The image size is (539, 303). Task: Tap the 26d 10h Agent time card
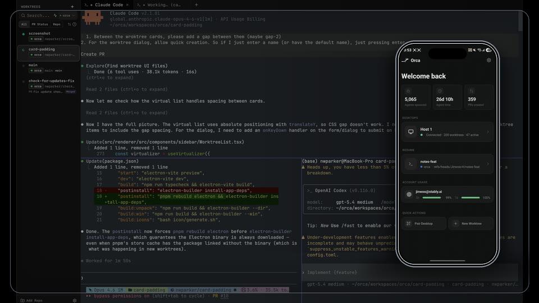[447, 97]
